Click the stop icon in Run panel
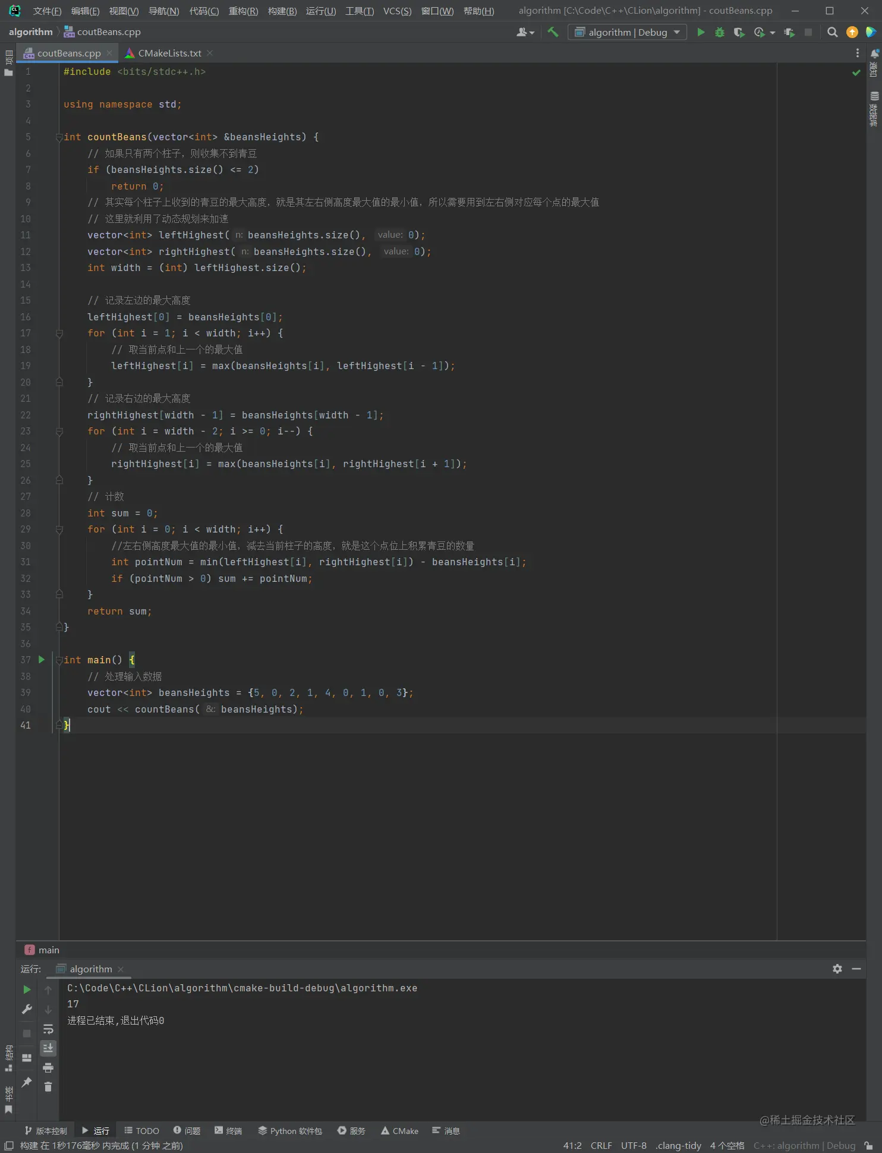This screenshot has width=882, height=1153. (27, 1034)
